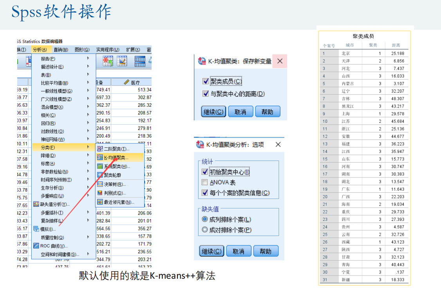Choose 生存分析(S) in the Analyze menu

tap(63, 188)
